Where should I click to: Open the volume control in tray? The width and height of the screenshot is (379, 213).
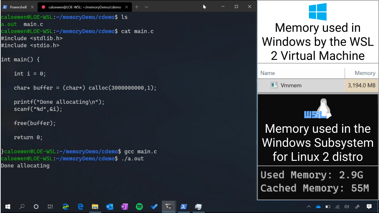click(x=346, y=207)
